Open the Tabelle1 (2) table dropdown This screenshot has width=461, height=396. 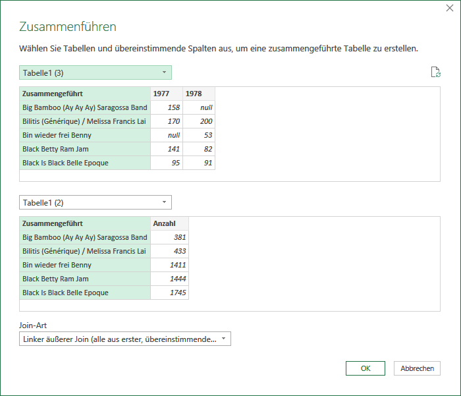[95, 202]
